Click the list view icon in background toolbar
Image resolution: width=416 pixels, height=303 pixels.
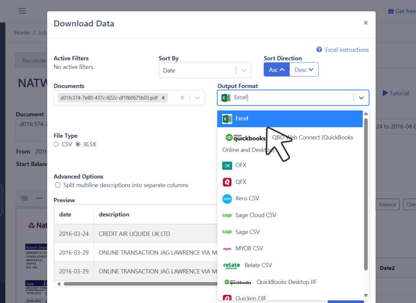point(24,198)
